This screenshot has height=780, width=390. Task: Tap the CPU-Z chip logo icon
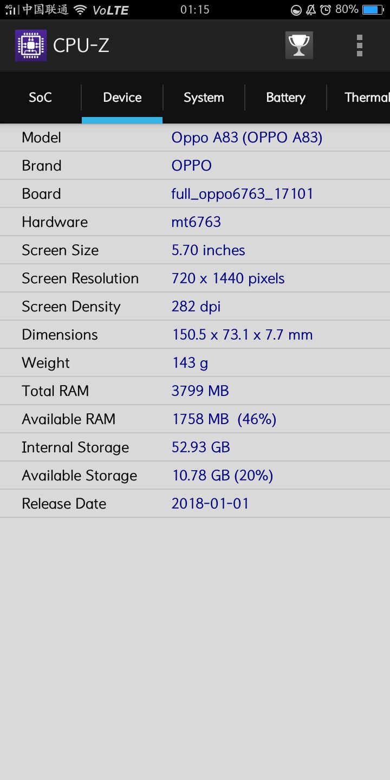click(x=30, y=45)
